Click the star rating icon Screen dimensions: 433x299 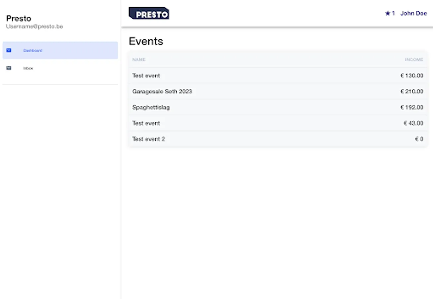(387, 13)
